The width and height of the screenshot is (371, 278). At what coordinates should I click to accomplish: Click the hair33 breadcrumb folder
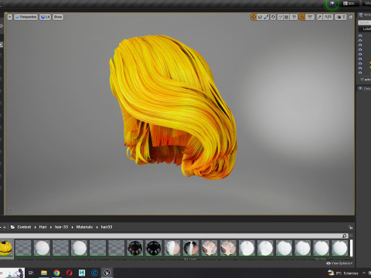click(107, 227)
